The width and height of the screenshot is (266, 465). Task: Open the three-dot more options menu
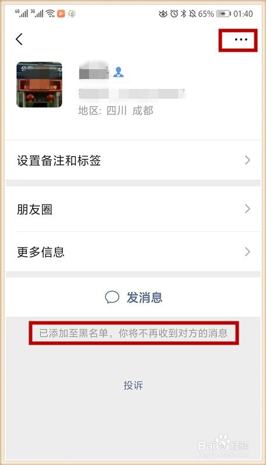241,40
